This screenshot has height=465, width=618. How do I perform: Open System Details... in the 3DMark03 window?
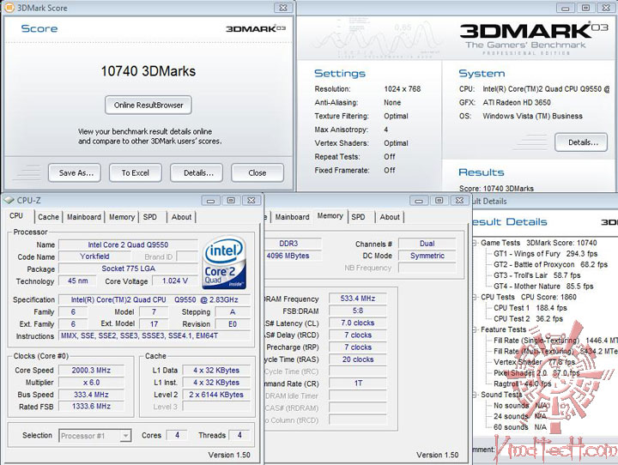[x=581, y=142]
